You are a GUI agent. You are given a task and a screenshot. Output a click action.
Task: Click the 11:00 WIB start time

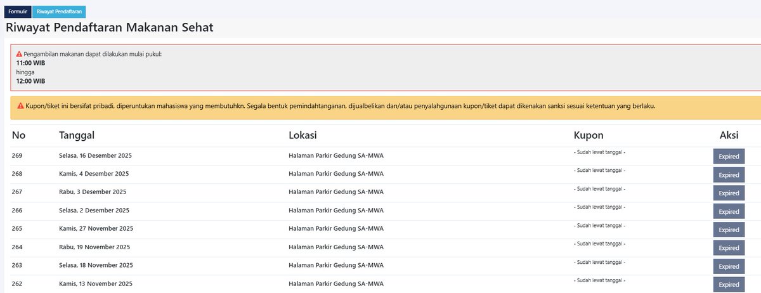point(30,63)
